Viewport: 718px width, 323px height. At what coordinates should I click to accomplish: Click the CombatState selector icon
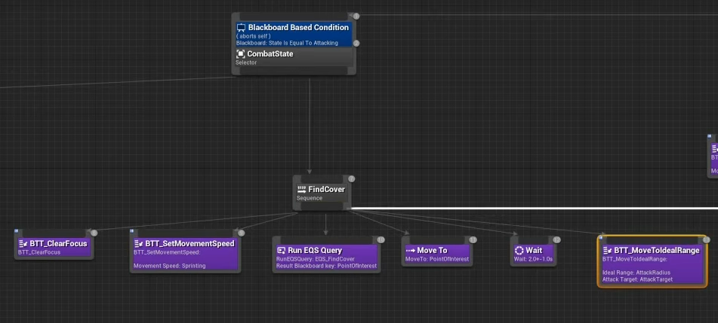[x=241, y=54]
